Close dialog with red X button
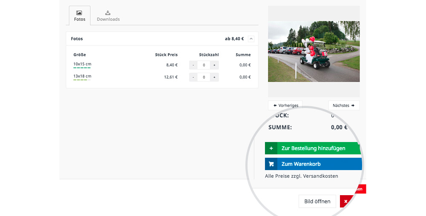This screenshot has height=216, width=426. point(346,202)
